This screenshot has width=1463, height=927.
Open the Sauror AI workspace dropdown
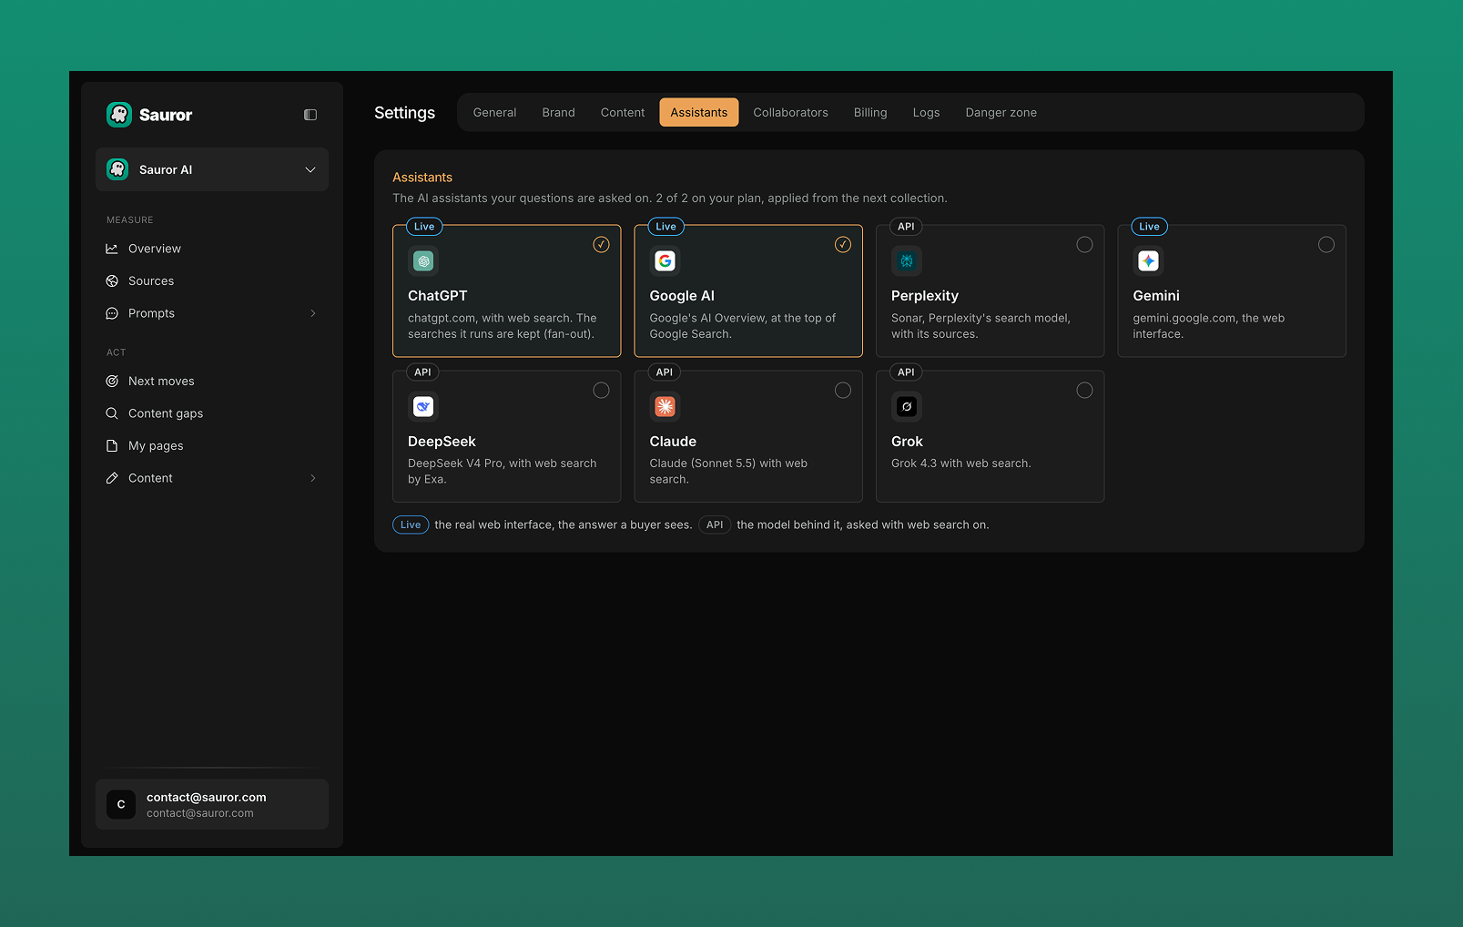(x=212, y=169)
